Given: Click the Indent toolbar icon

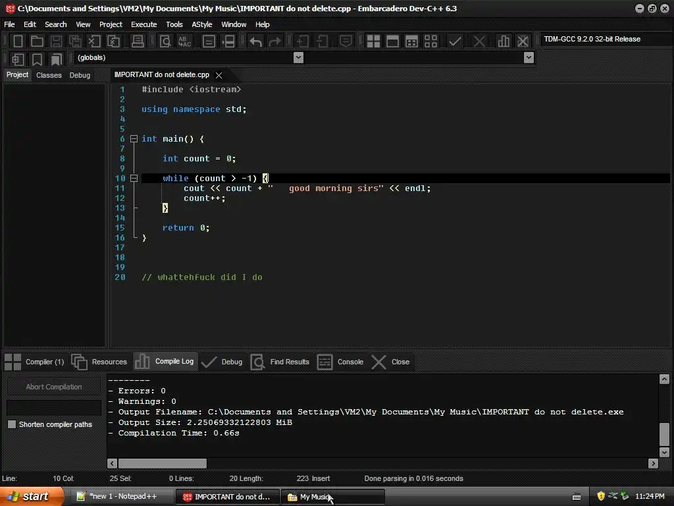Looking at the screenshot, I should click(x=303, y=42).
